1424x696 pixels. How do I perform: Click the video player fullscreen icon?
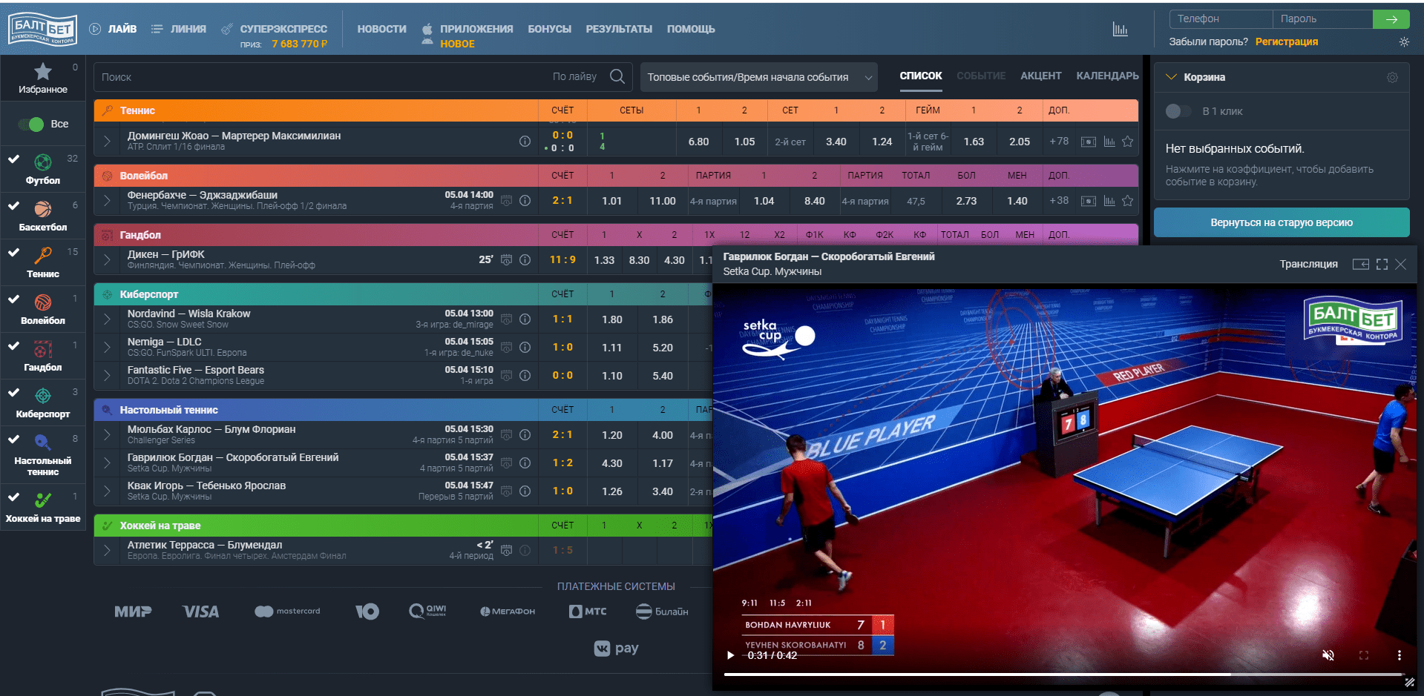coord(1363,655)
